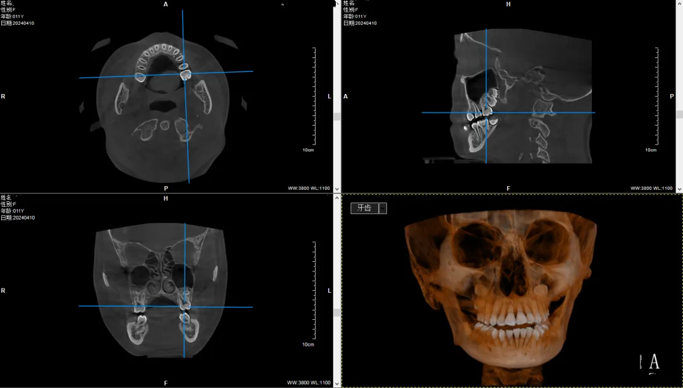
Task: Open the 牙齿 preset dropdown in 3D view
Action: (364, 208)
